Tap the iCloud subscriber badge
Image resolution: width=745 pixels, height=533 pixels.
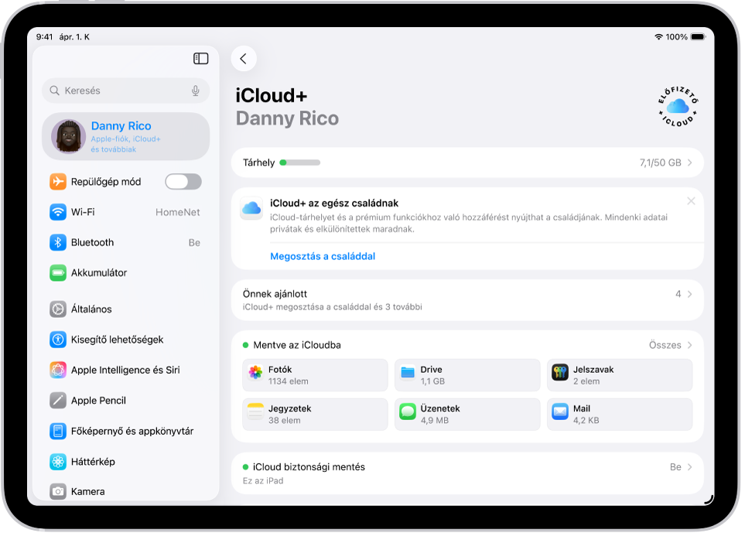click(x=678, y=107)
